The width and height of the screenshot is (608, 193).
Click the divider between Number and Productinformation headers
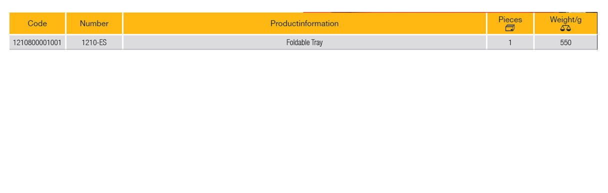tap(122, 23)
